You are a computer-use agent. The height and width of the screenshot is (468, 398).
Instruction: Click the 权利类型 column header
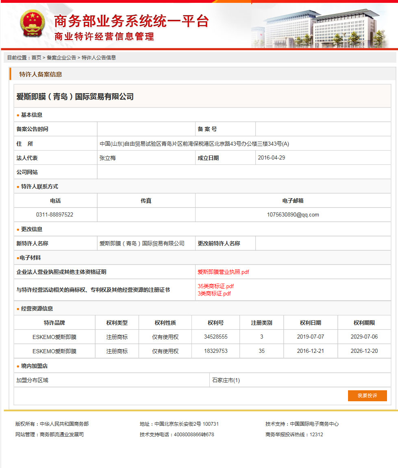[x=117, y=323]
